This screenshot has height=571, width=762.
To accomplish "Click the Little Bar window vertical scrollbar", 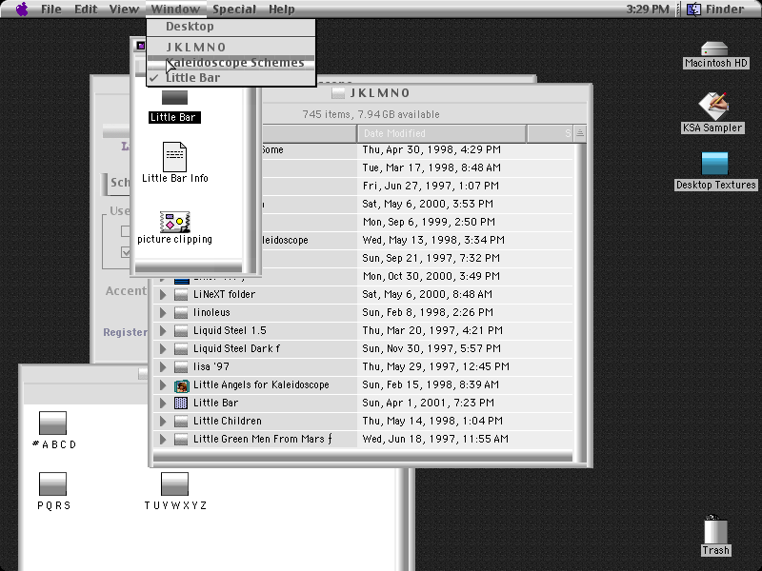I will tap(249, 180).
